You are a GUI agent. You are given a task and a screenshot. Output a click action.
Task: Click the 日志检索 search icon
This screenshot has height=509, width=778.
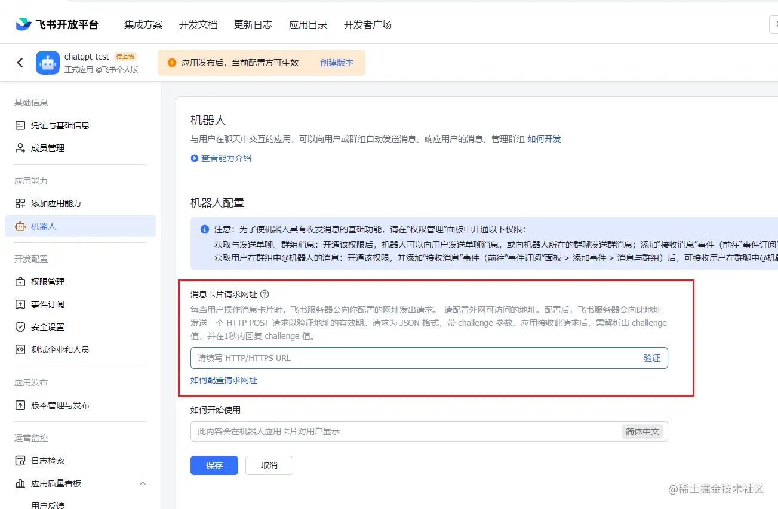click(20, 461)
